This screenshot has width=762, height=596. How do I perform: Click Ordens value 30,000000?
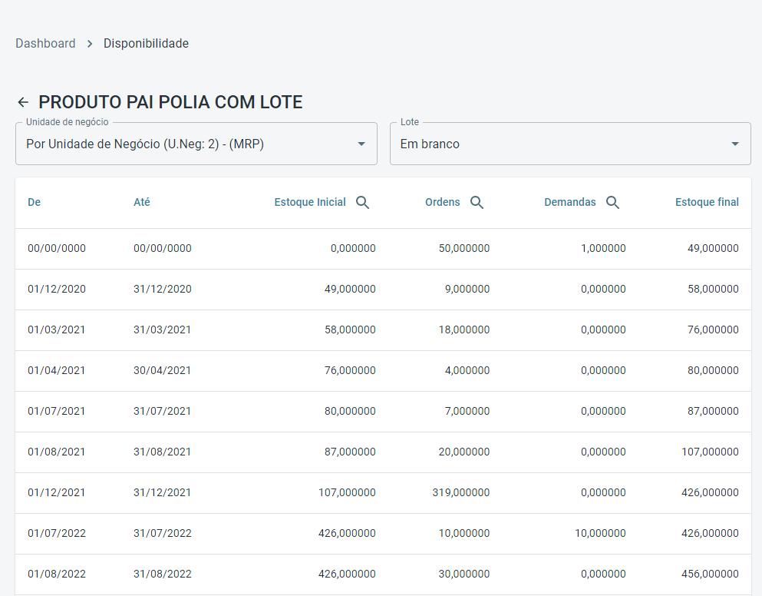click(464, 574)
